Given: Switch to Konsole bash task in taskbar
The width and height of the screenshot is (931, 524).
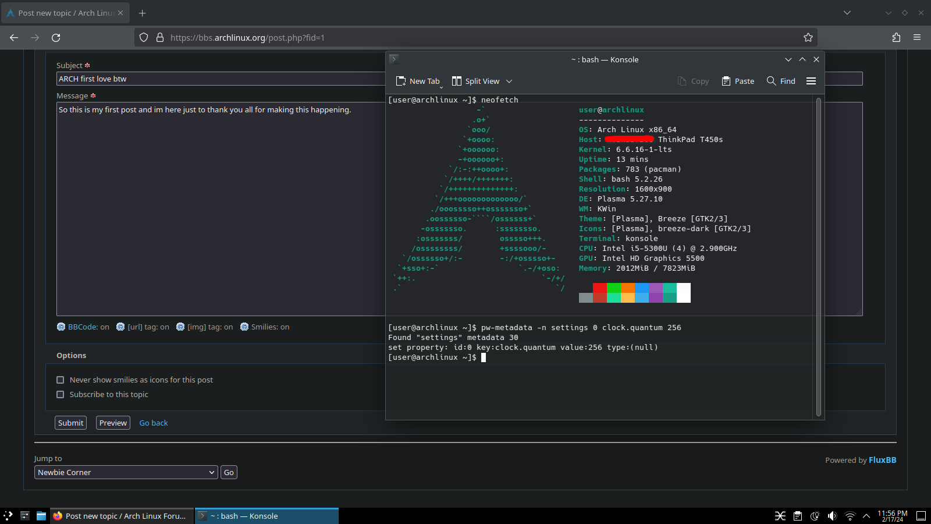Looking at the screenshot, I should point(266,516).
